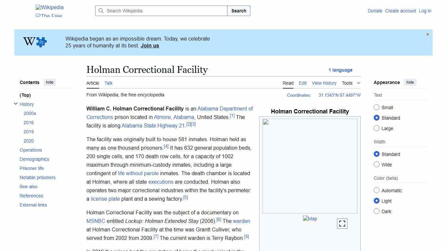Click the Wikipedia 25th anniversary puzzle logo
The width and height of the screenshot is (447, 251).
(x=35, y=42)
